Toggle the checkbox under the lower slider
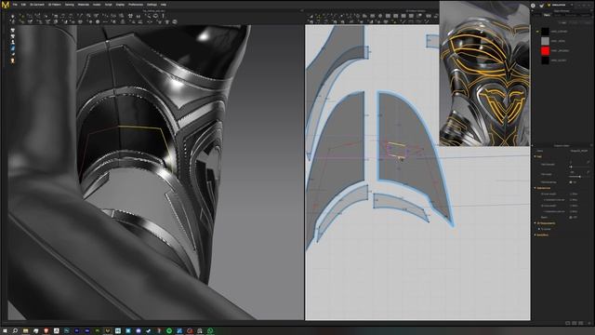 [571, 182]
